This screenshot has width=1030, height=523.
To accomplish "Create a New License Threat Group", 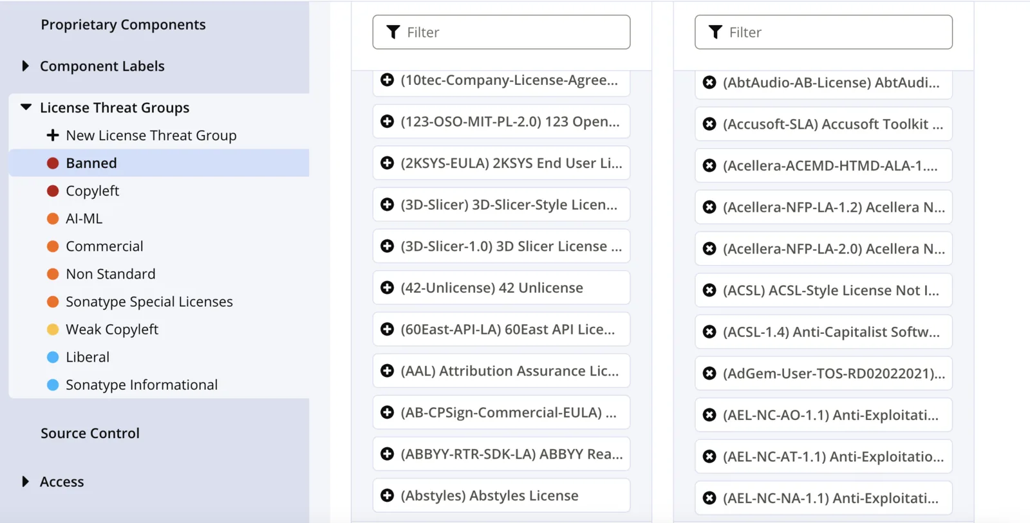I will click(x=142, y=135).
